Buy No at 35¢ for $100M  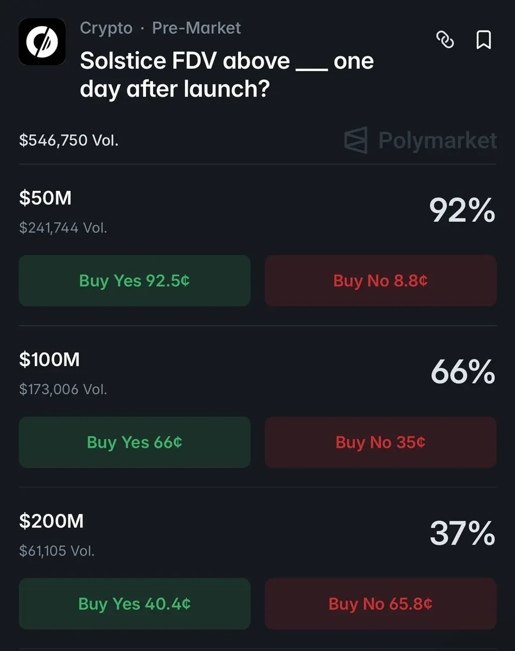pos(380,442)
